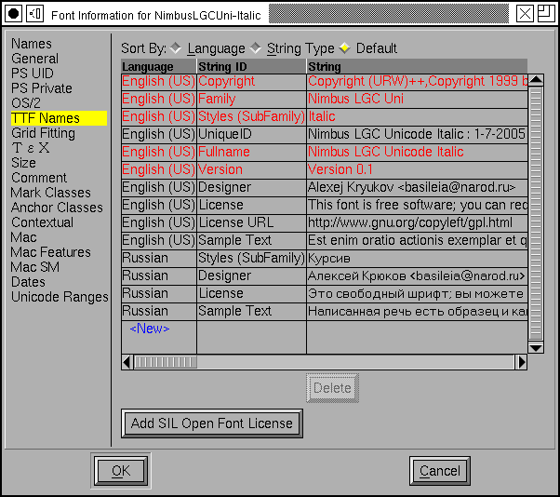Click the pin icon in title bar

tap(34, 13)
